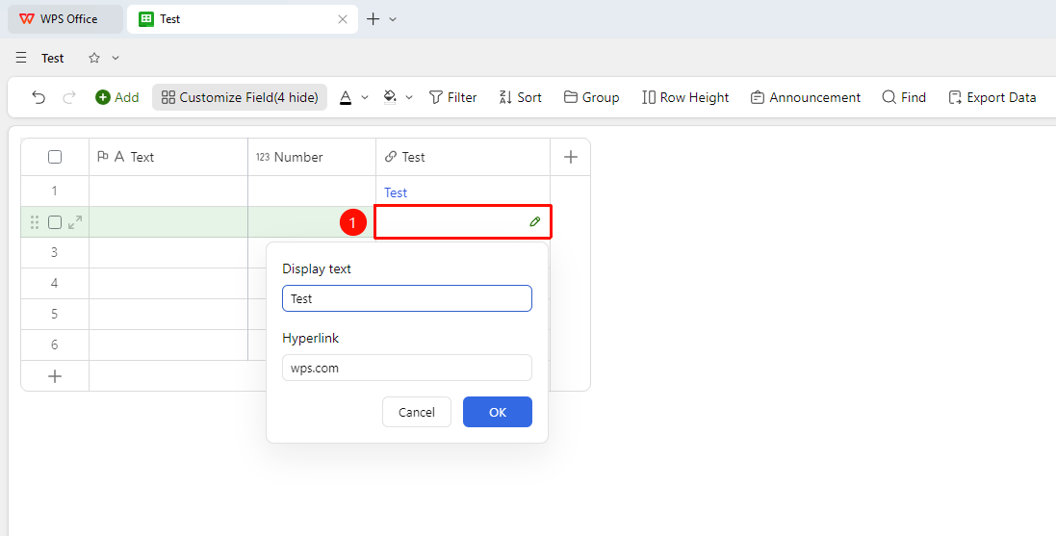Close the Test tab
Image resolution: width=1056 pixels, height=536 pixels.
(x=342, y=19)
